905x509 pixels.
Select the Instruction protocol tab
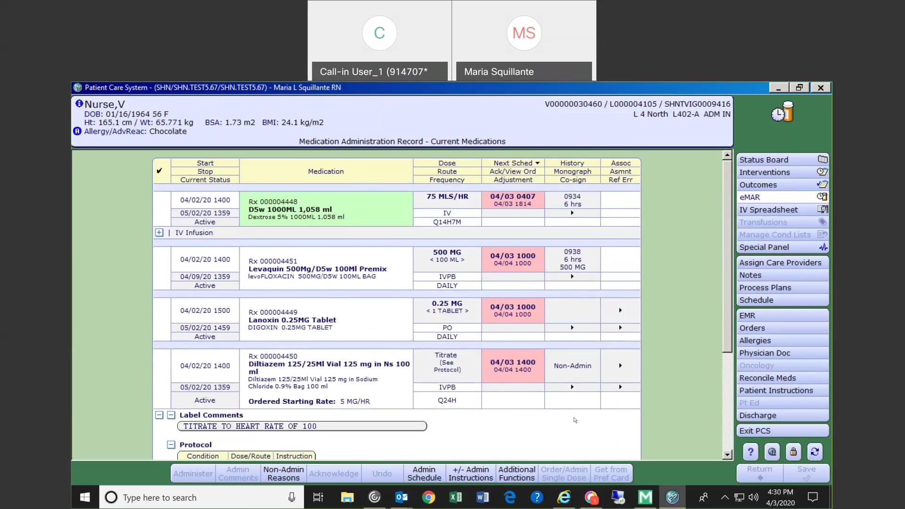click(x=294, y=456)
